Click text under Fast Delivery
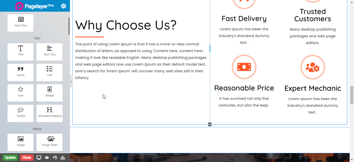Screen dimensions: 354x162 pyautogui.click(x=244, y=36)
